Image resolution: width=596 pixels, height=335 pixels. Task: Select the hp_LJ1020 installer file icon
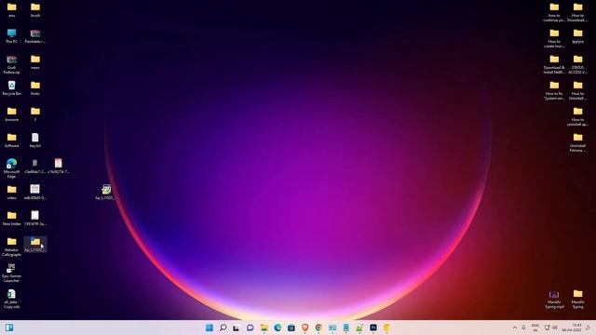point(106,193)
